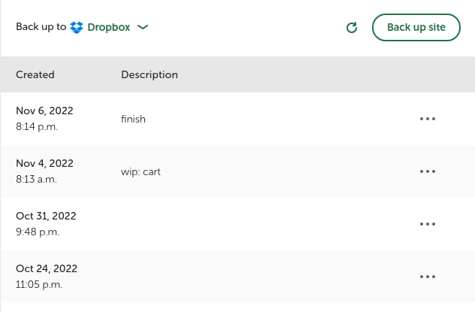
Task: Open three-dot menu for 'wip: cart' backup
Action: click(428, 171)
